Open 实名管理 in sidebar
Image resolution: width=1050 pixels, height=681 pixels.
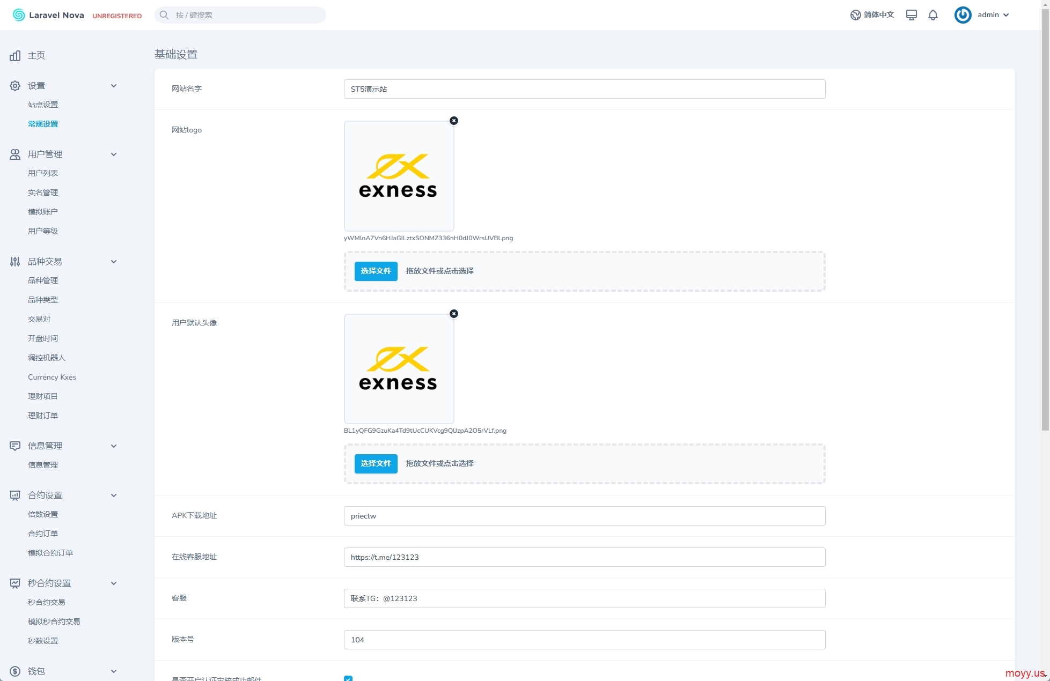coord(43,193)
